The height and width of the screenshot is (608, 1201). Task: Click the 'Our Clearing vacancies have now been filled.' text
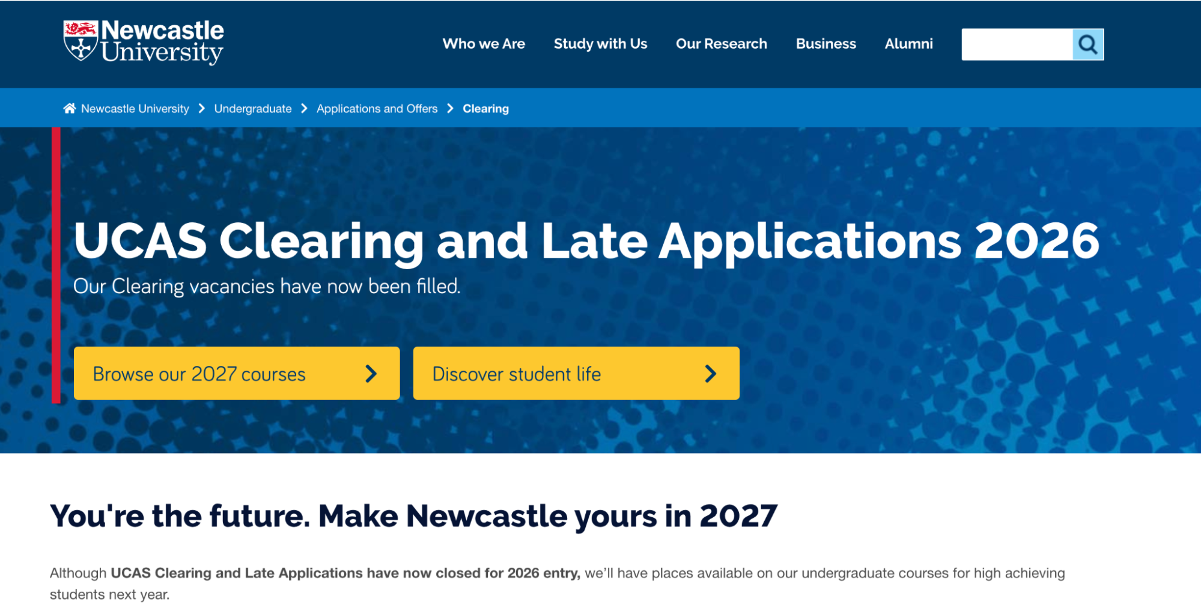[x=267, y=287]
